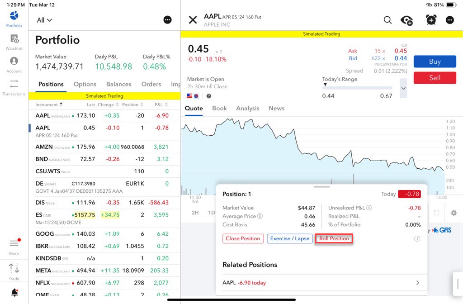
Task: Switch to the Options tab
Action: click(x=85, y=84)
